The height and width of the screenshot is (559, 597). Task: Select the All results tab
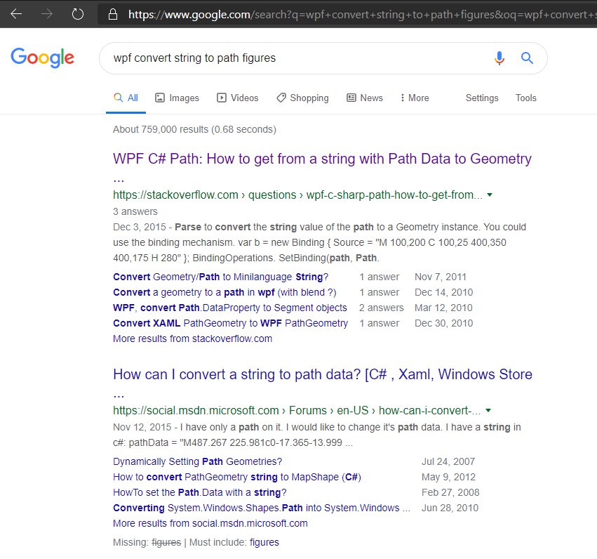pos(126,98)
